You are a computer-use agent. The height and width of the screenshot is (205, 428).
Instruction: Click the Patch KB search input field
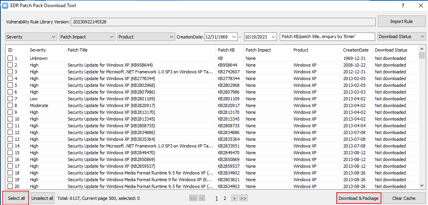pos(327,37)
